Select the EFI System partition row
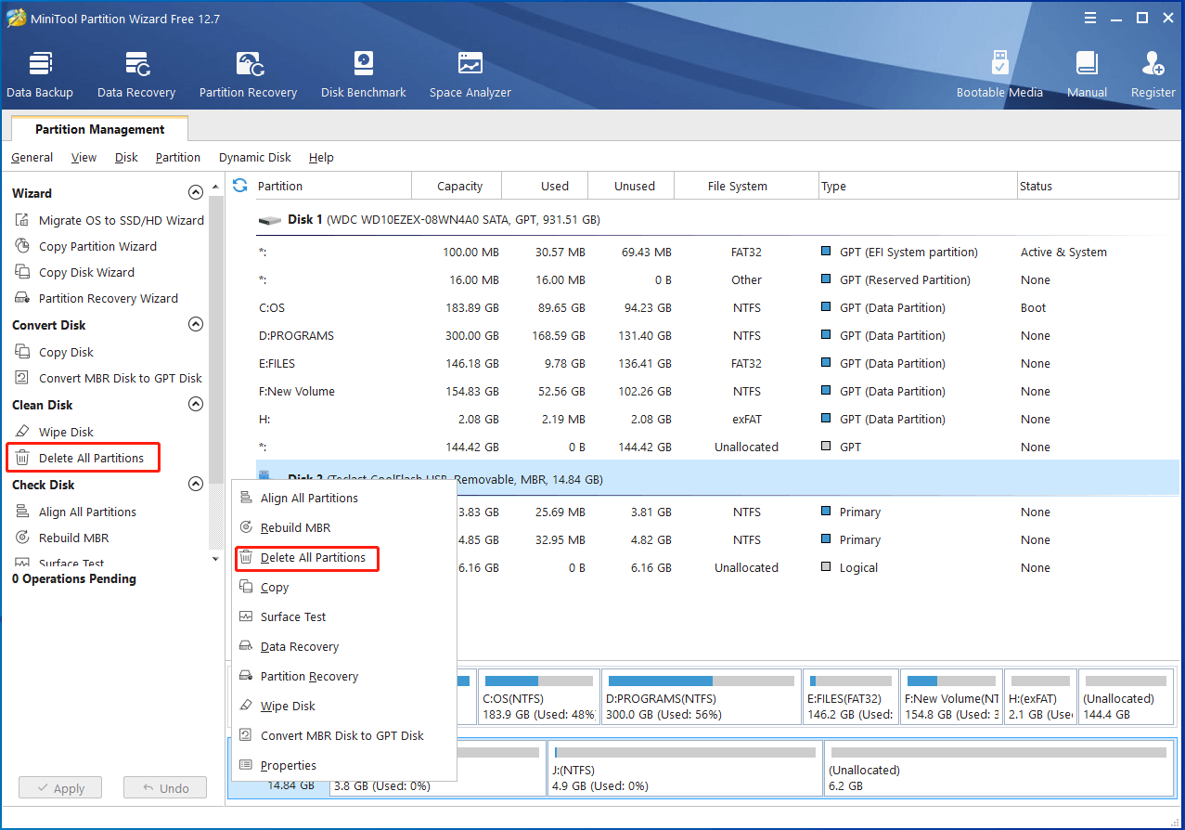Screen dimensions: 1185x830 (717, 252)
